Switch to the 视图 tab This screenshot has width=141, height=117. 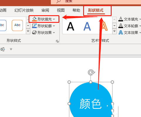click(61, 10)
